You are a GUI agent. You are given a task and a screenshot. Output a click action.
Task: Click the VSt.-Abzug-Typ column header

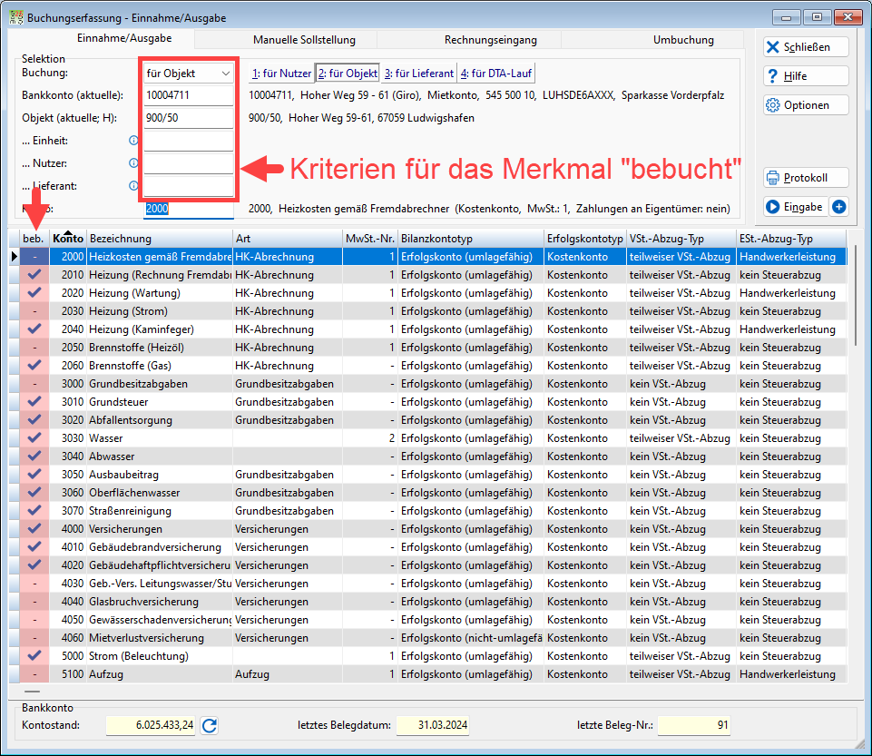[681, 239]
